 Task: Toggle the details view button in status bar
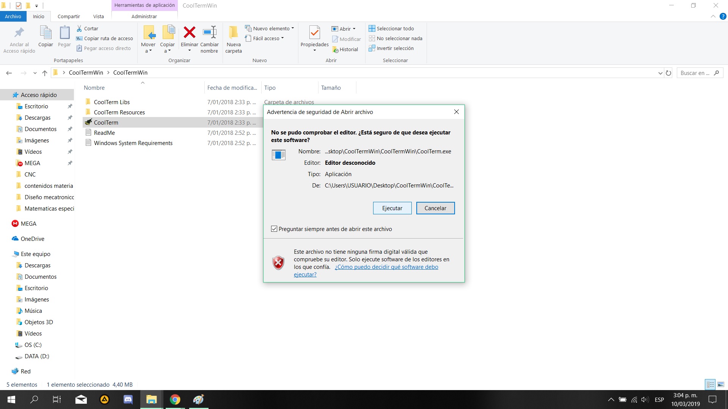(x=710, y=385)
